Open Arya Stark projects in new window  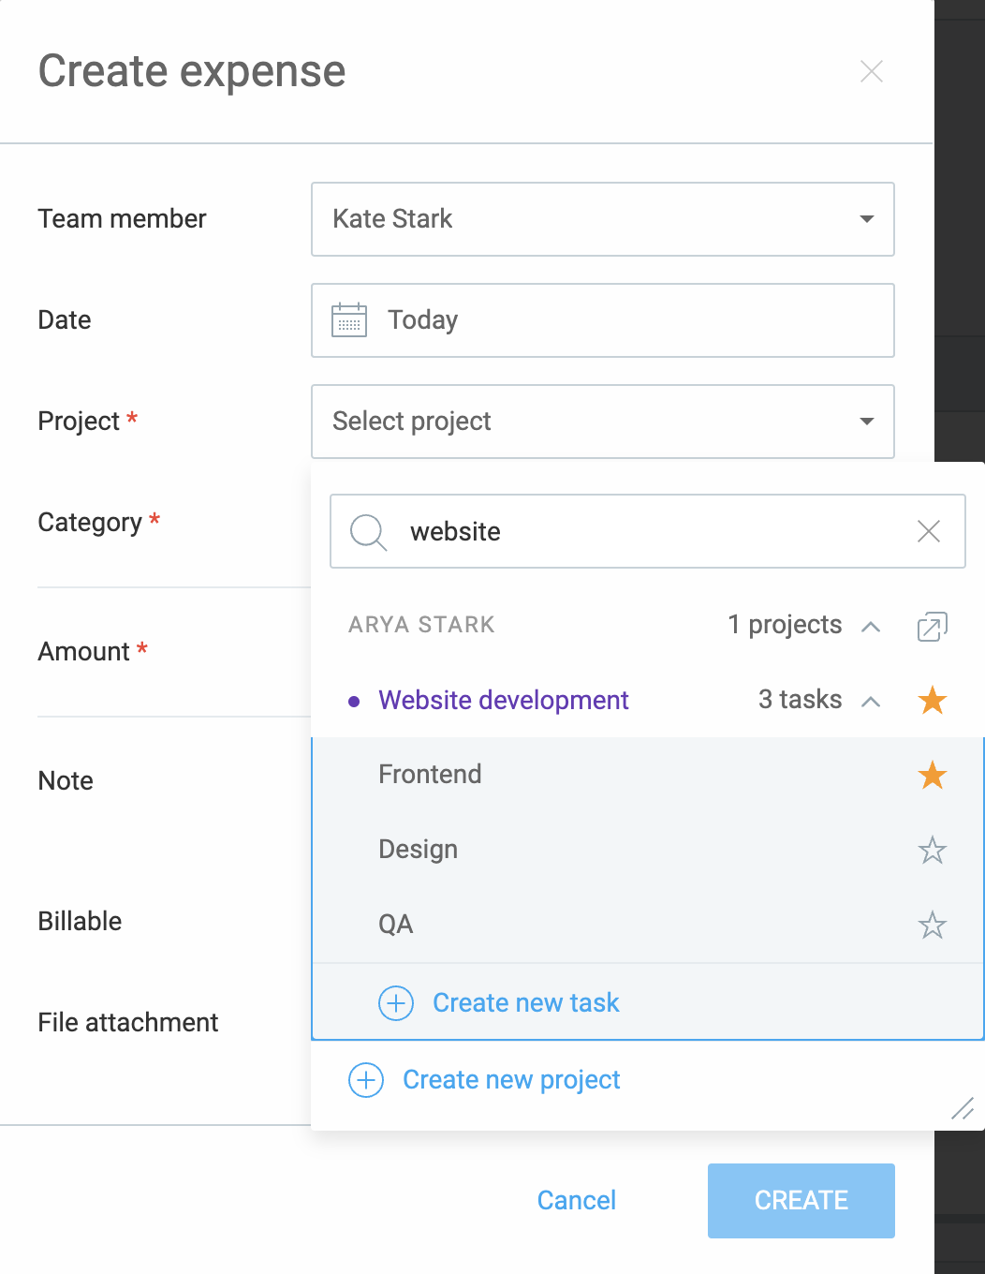[932, 626]
